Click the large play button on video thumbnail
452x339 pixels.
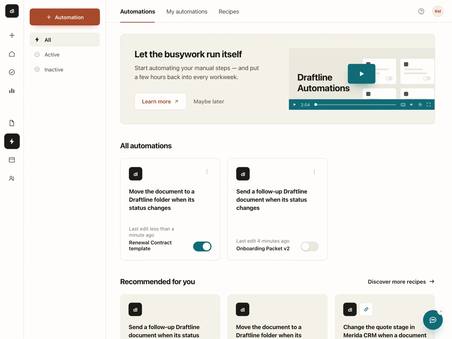coord(362,74)
